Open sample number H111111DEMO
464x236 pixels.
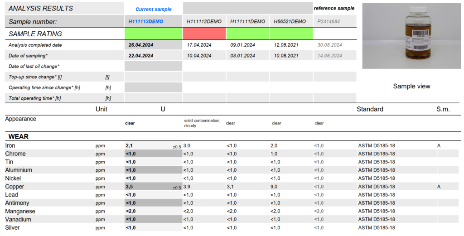pos(247,21)
